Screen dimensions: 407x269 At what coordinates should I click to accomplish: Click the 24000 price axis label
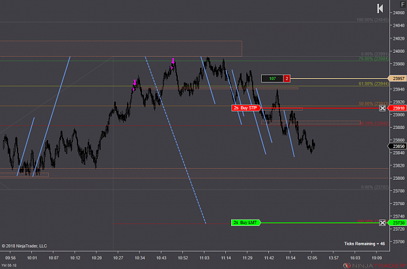pyautogui.click(x=399, y=51)
